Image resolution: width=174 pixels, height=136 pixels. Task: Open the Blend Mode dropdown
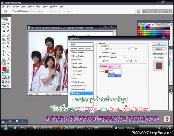(x=118, y=57)
